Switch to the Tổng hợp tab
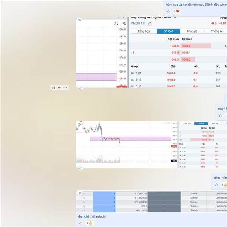The height and width of the screenshot is (227, 227). tap(144, 31)
